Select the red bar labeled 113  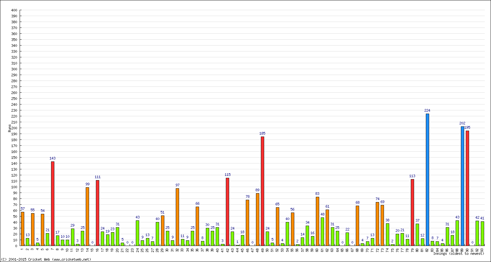pos(412,212)
